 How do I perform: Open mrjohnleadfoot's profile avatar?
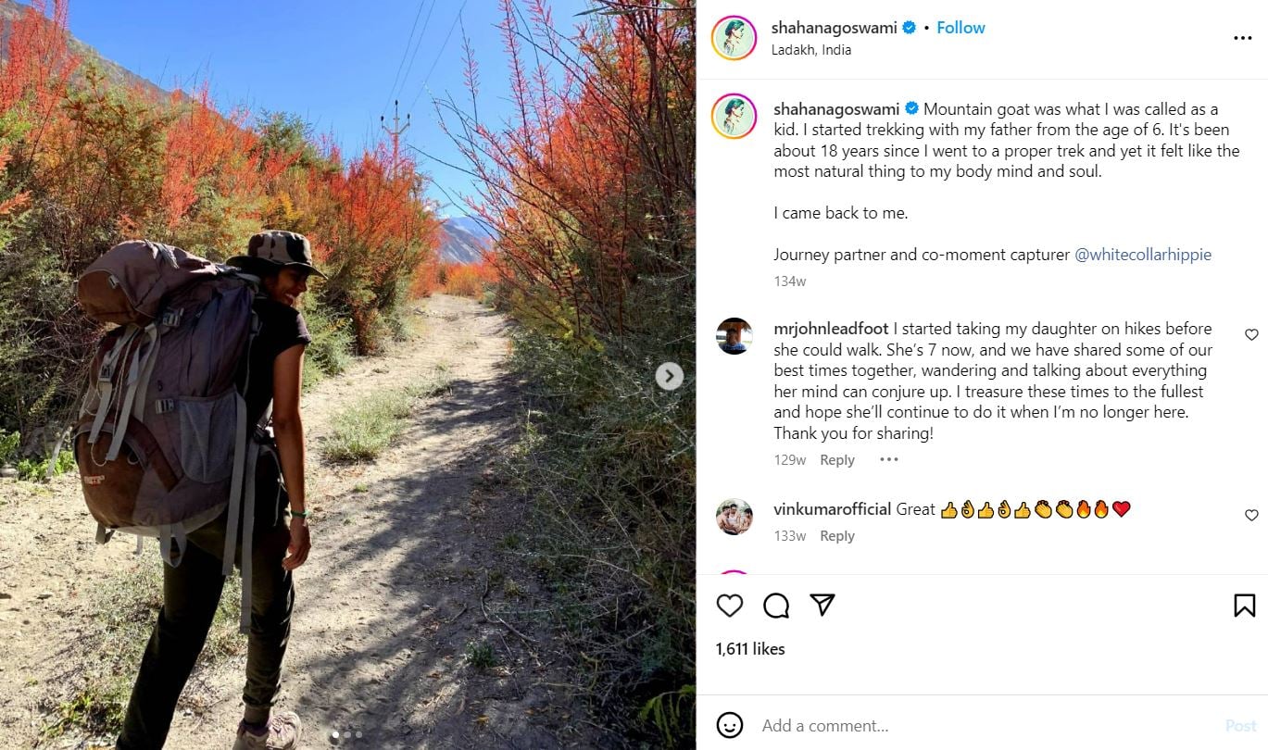(x=734, y=336)
